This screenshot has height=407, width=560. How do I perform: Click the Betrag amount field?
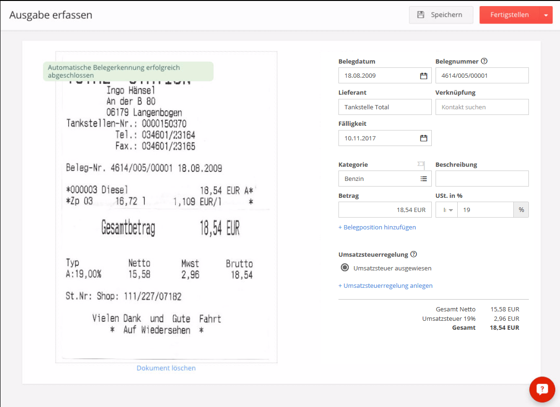[x=385, y=210]
